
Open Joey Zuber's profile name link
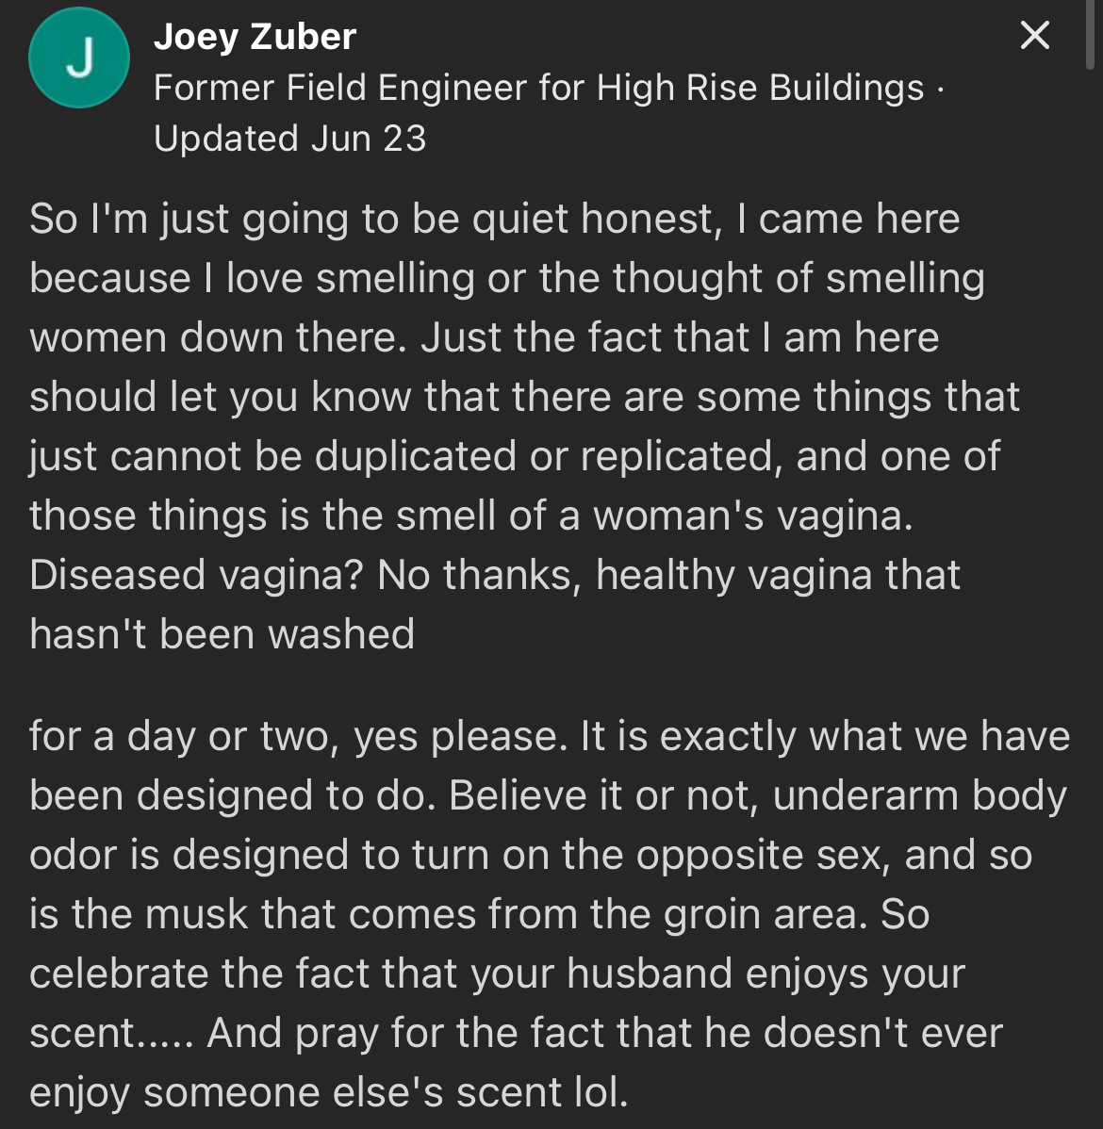click(x=255, y=37)
